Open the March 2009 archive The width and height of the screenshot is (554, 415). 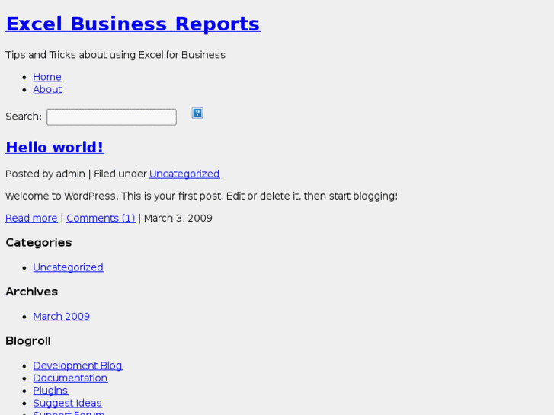pos(62,316)
